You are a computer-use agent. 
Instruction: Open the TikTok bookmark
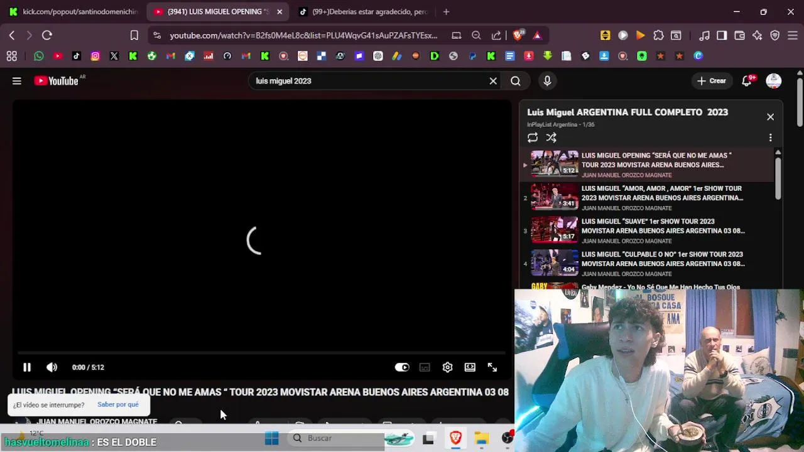[x=77, y=56]
